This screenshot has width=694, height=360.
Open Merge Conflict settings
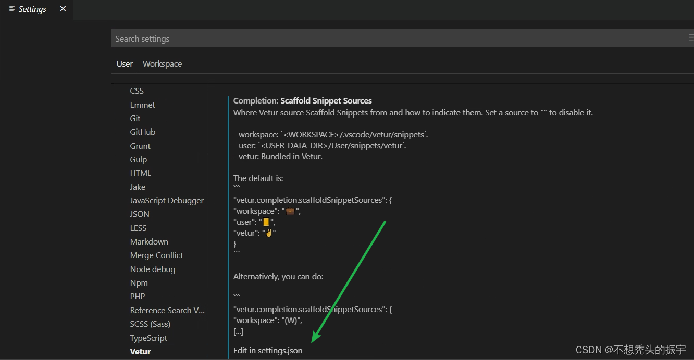pos(156,255)
